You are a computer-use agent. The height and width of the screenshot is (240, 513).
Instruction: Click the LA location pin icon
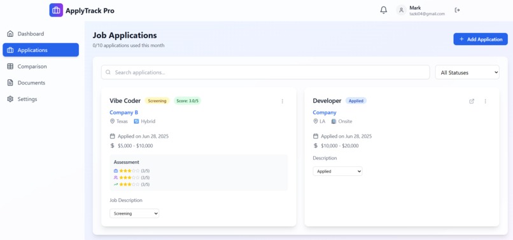(316, 121)
